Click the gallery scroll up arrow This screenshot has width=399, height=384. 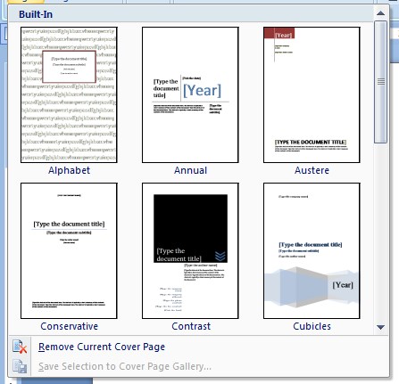tap(380, 13)
